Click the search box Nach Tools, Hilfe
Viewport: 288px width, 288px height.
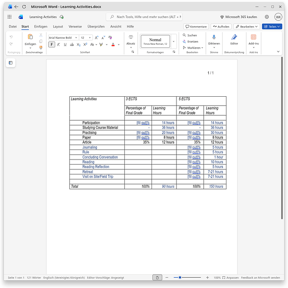pos(144,17)
